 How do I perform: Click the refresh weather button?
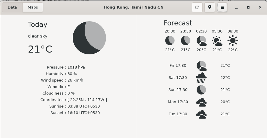197,7
